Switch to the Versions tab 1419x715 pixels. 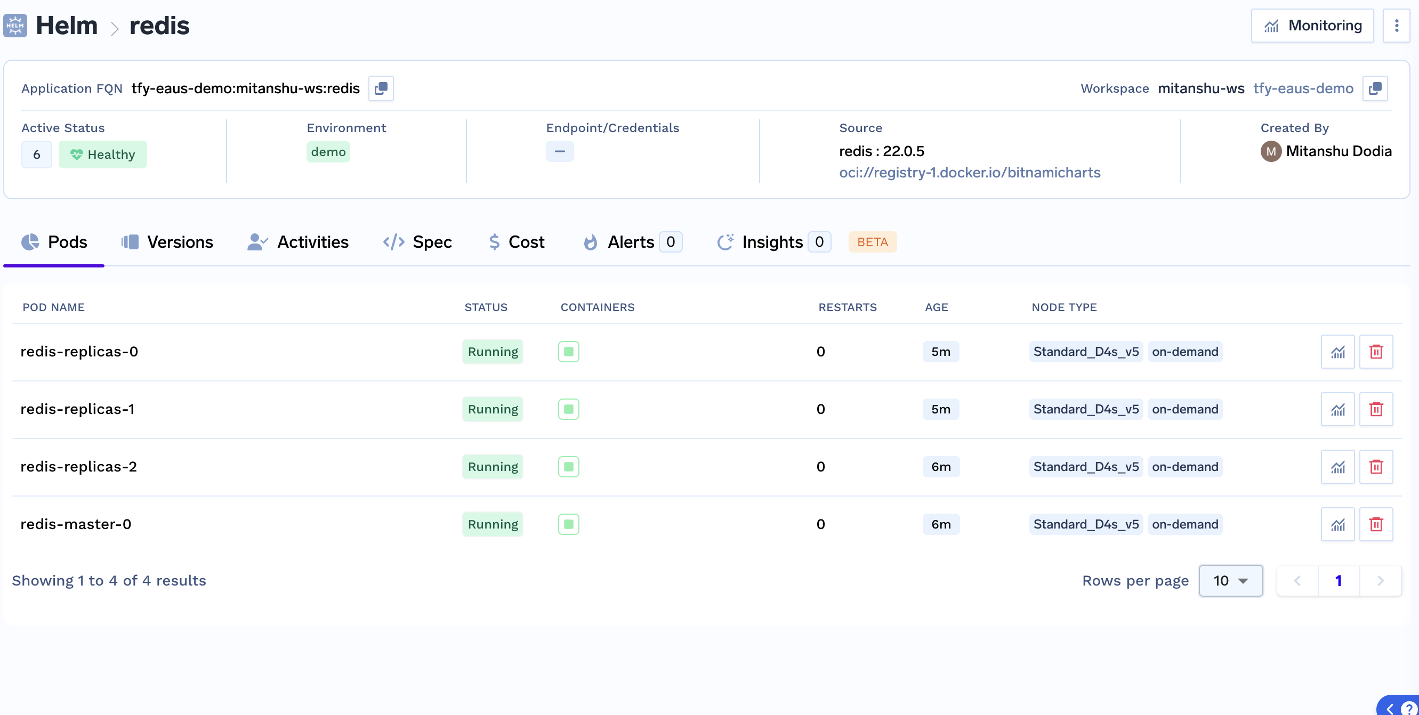(x=167, y=242)
